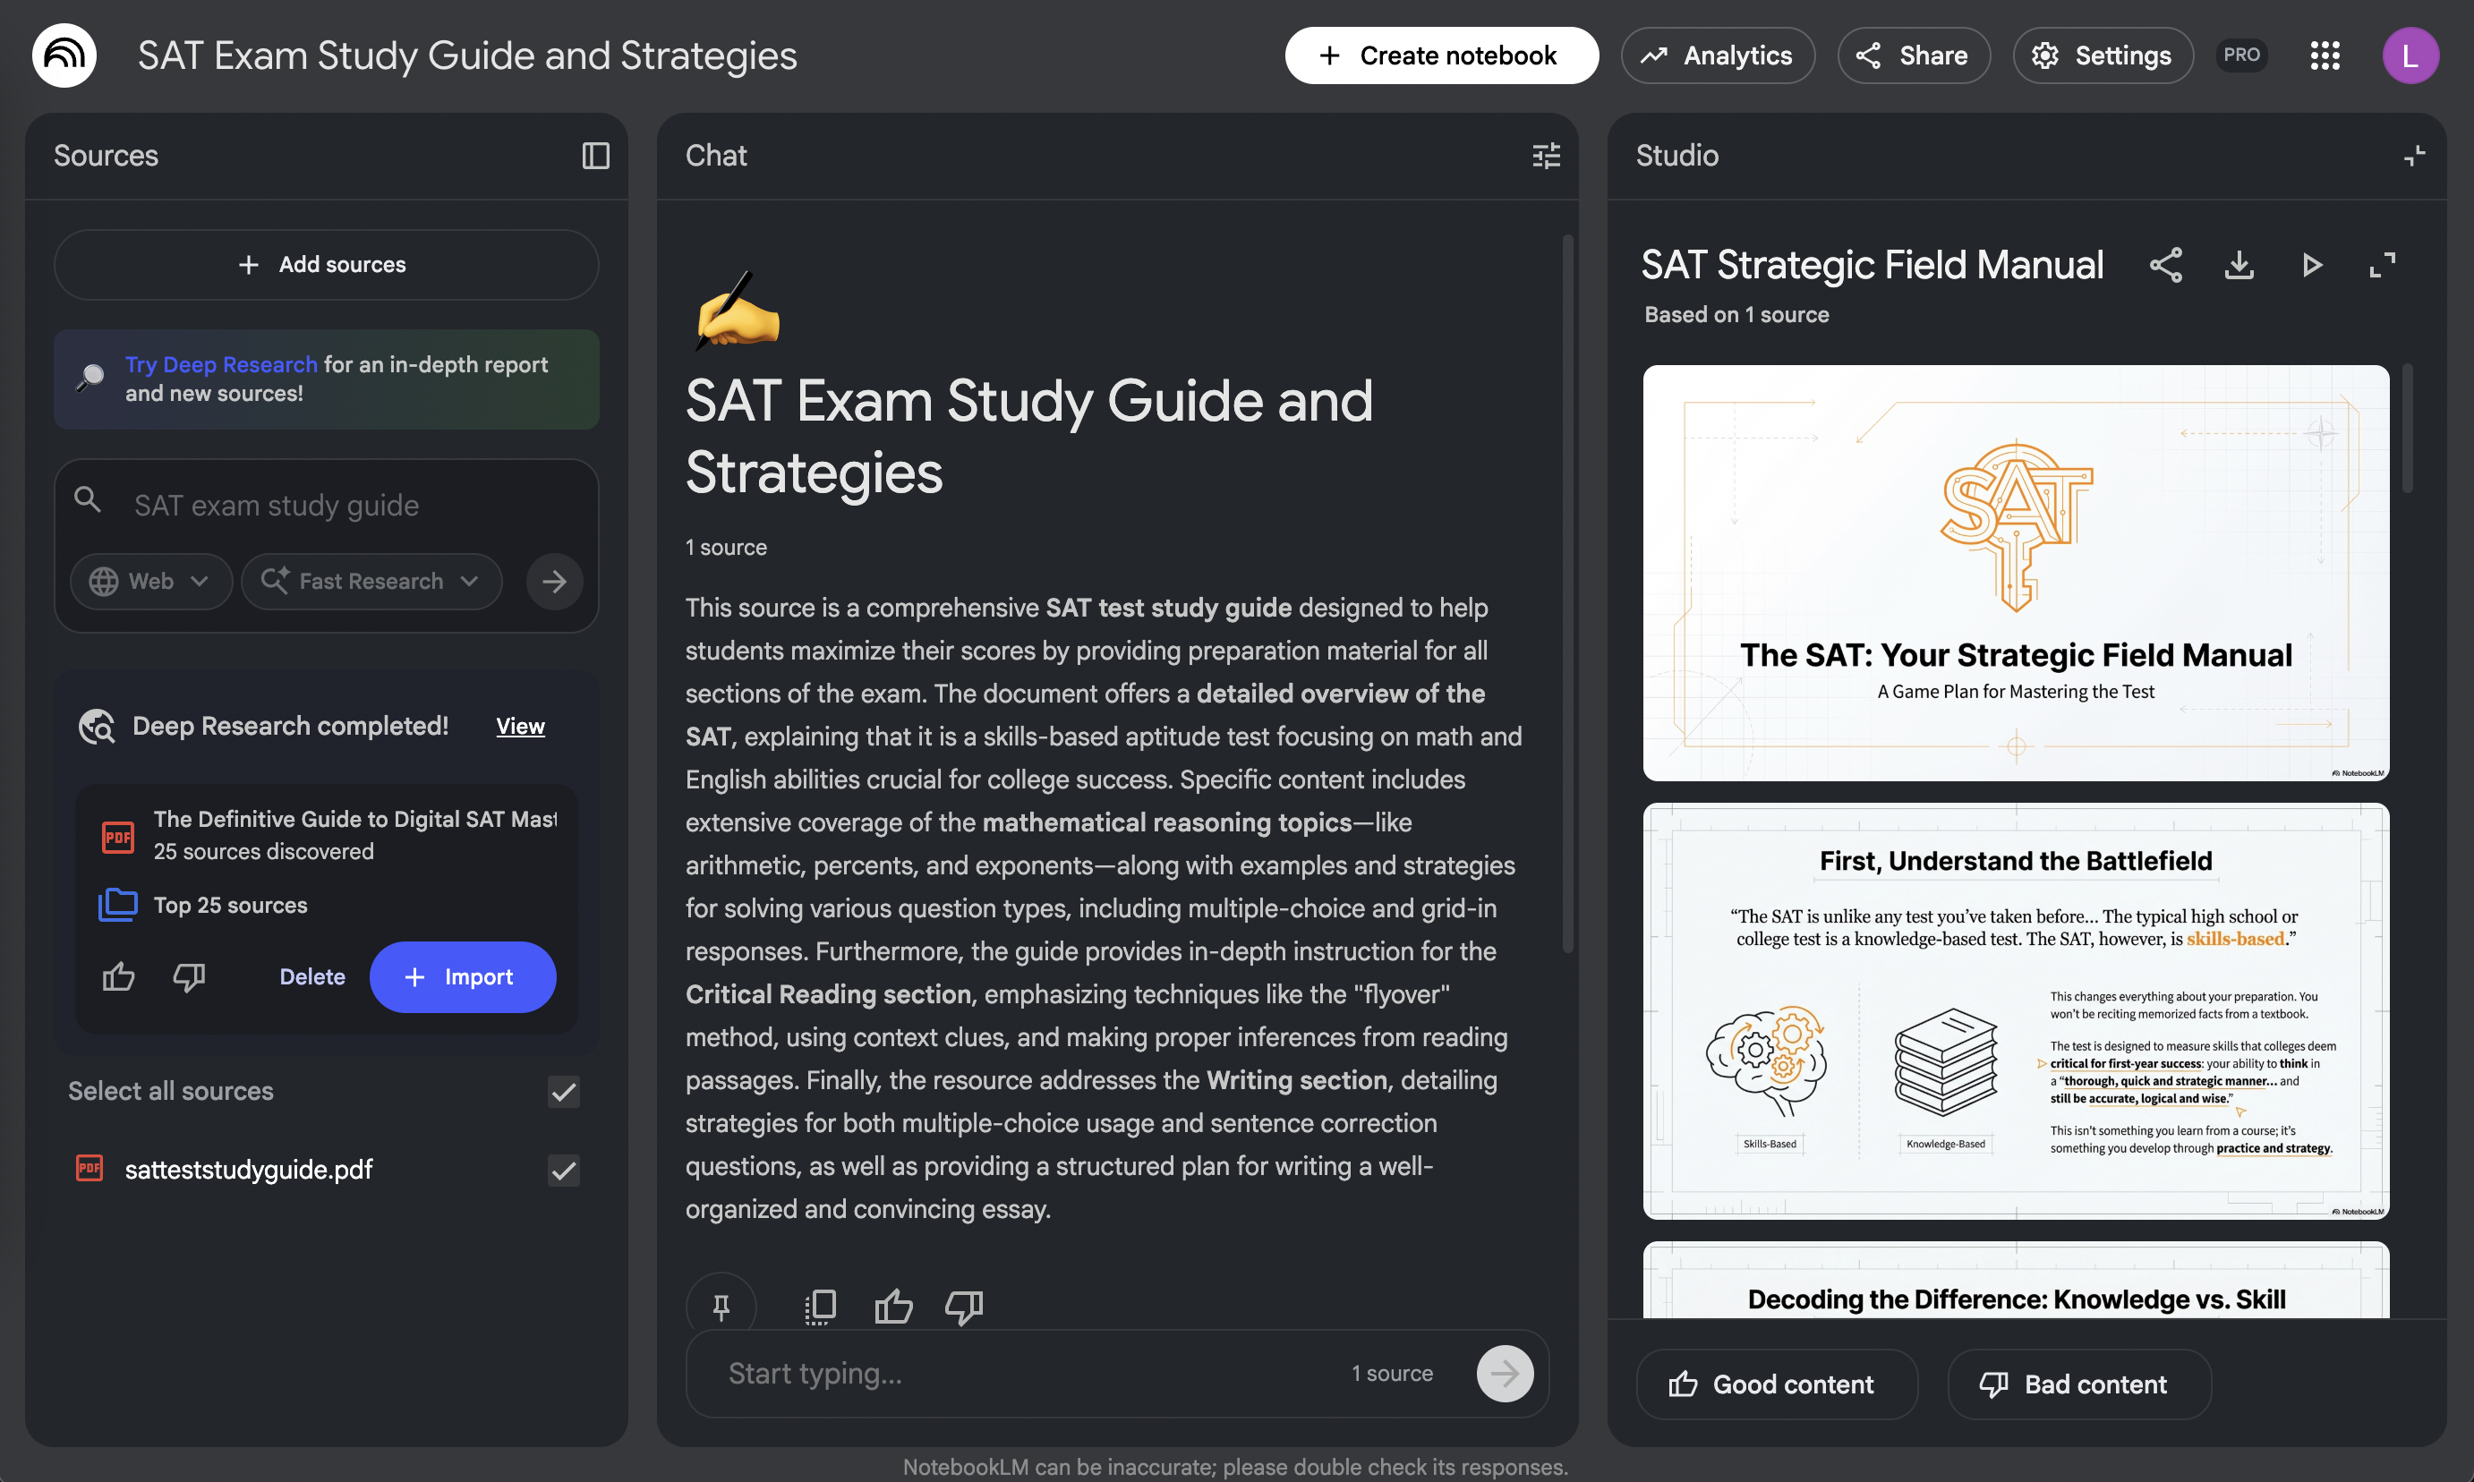Open the Web source type dropdown

pyautogui.click(x=150, y=581)
